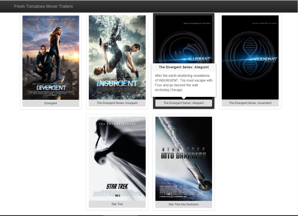
Task: Click the Allegiant popover heading
Action: [x=184, y=67]
